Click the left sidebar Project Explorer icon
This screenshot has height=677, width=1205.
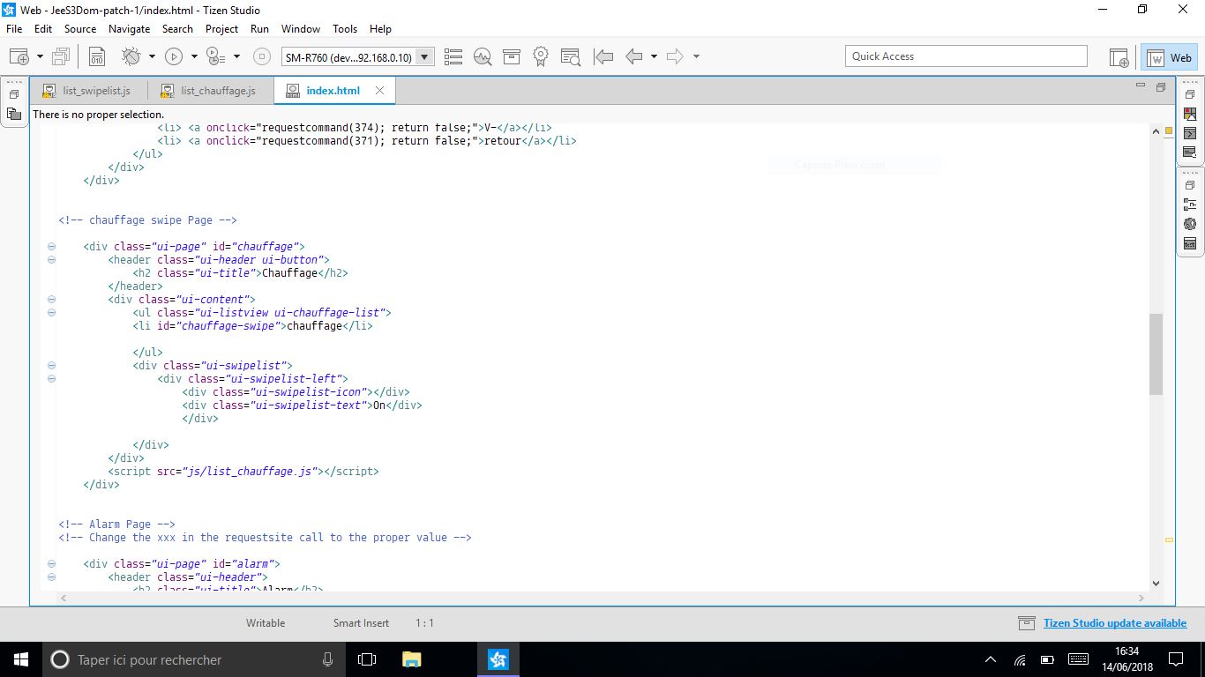(14, 114)
